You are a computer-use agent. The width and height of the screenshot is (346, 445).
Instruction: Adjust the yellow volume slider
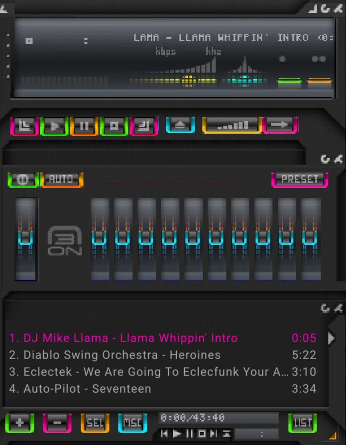[x=173, y=81]
